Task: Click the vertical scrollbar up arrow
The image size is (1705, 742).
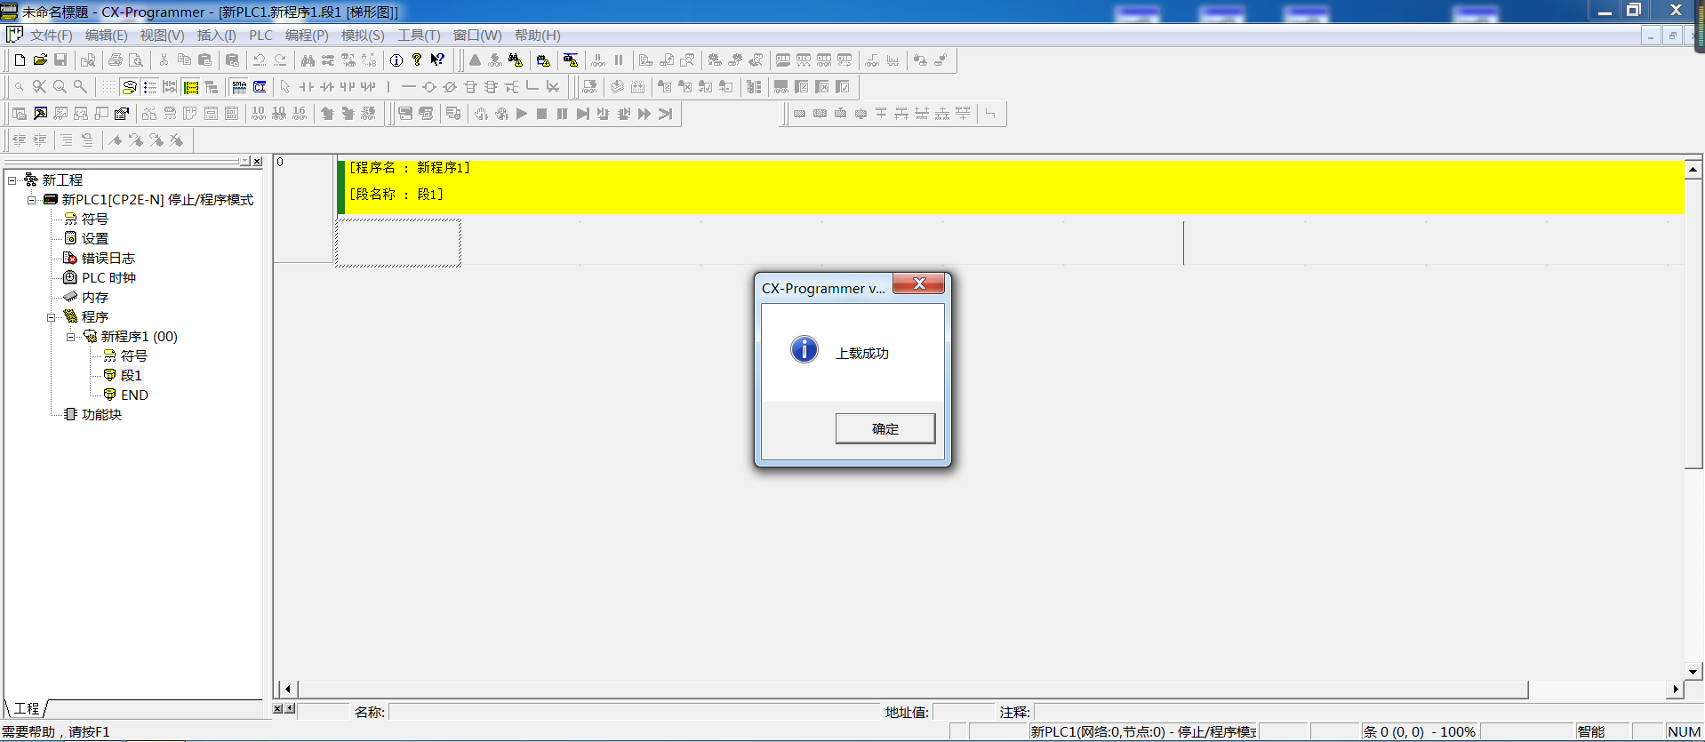Action: 1693,169
